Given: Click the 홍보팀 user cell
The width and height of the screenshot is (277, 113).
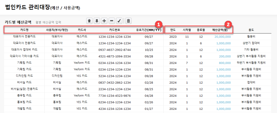Looking at the screenshot, I should pyautogui.click(x=57, y=102).
